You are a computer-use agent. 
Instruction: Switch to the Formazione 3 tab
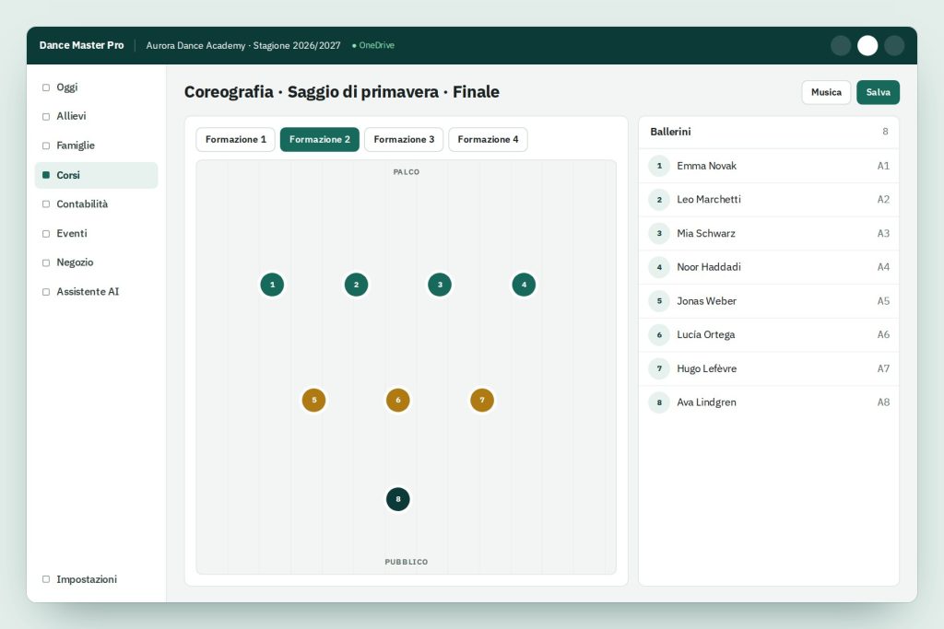[404, 139]
